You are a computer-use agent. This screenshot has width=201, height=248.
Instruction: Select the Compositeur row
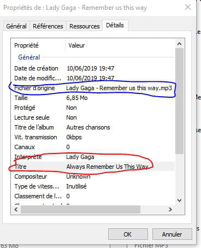(93, 176)
